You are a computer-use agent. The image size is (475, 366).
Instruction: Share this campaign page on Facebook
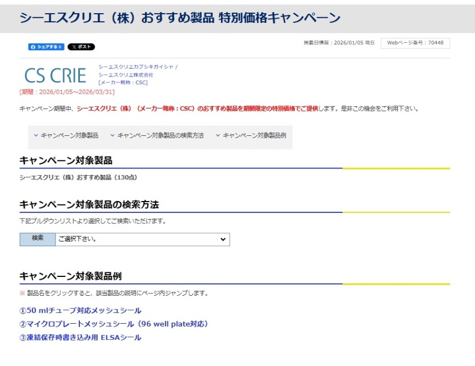46,47
